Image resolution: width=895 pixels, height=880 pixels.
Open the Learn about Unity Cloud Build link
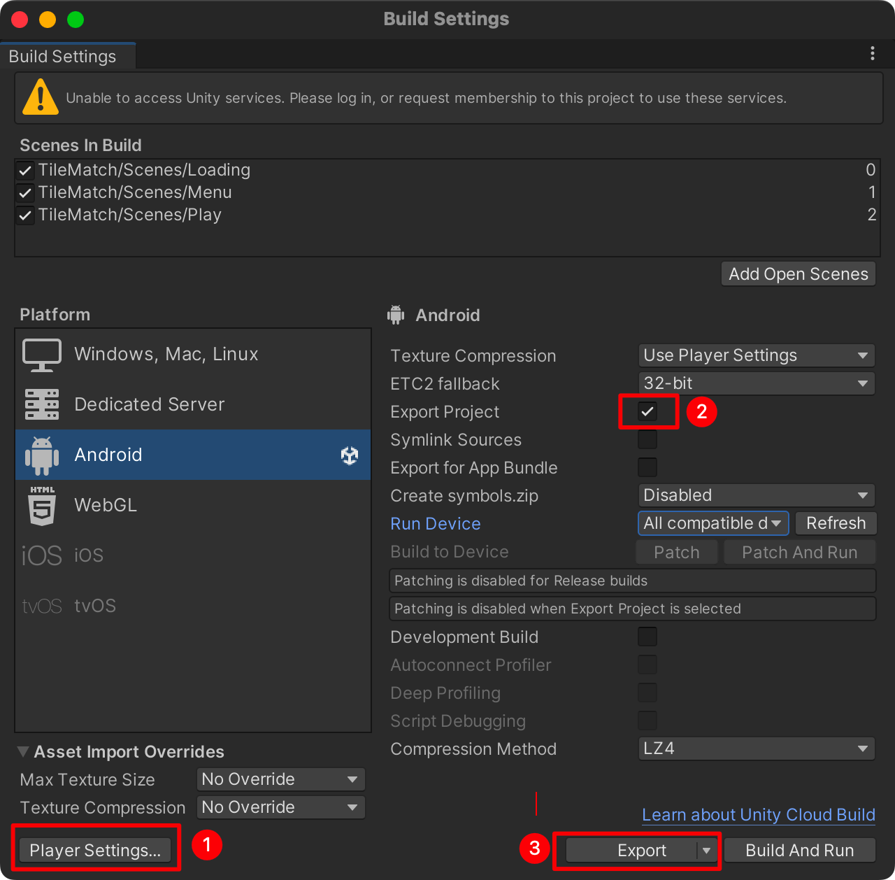pyautogui.click(x=759, y=815)
